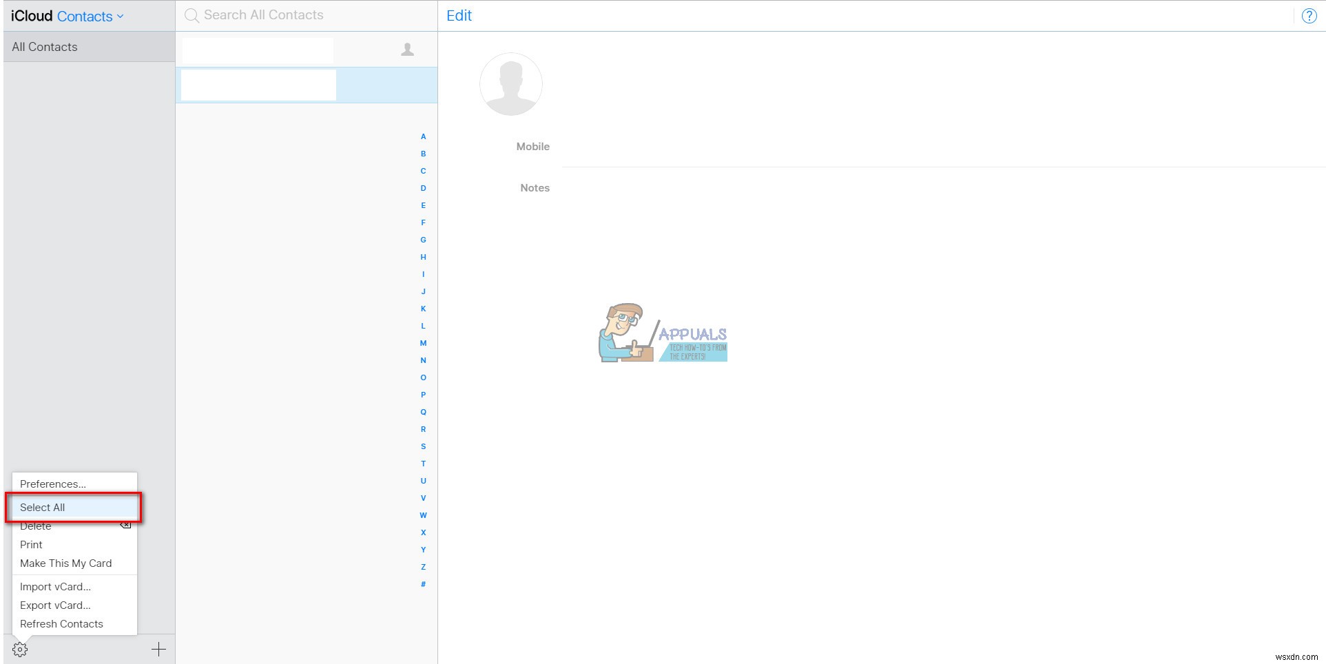1326x664 pixels.
Task: Jump to letter N in index
Action: coord(423,360)
